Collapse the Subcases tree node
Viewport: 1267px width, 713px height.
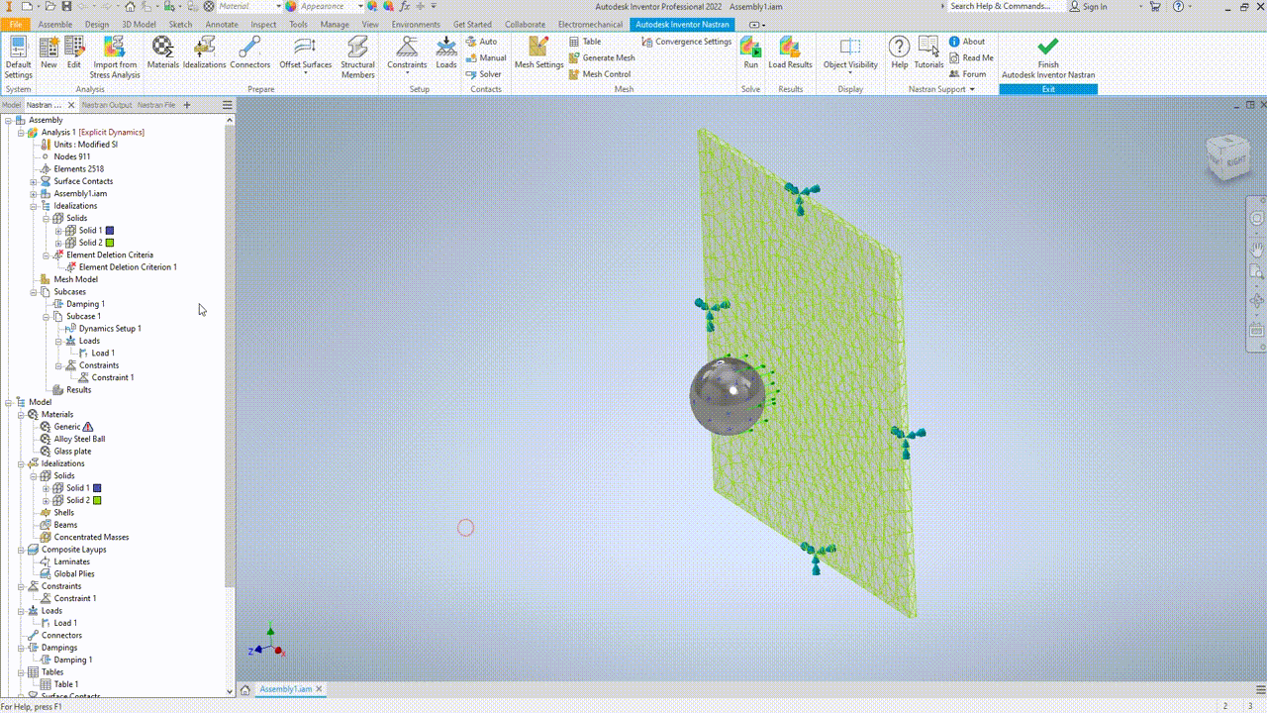click(33, 292)
